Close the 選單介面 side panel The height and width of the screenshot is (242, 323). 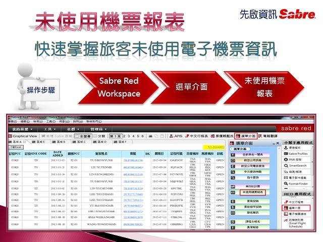point(278,143)
